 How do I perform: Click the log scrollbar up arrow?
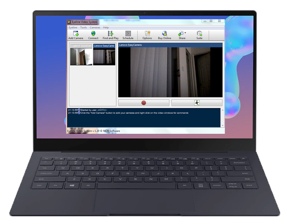pyautogui.click(x=222, y=110)
